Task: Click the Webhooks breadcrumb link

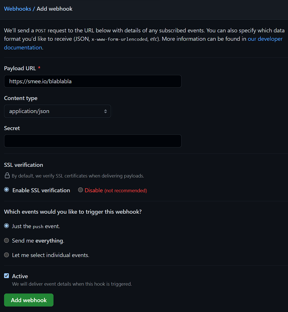Action: coord(18,9)
